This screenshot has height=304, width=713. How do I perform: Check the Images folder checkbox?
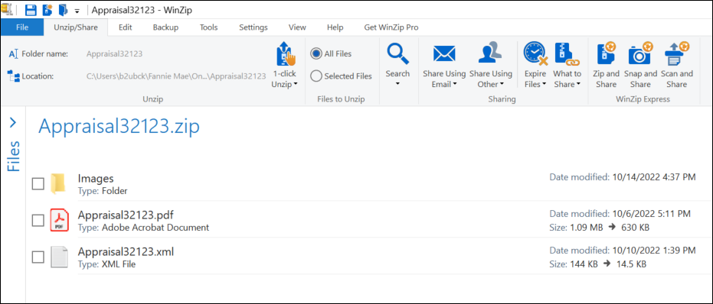coord(38,184)
